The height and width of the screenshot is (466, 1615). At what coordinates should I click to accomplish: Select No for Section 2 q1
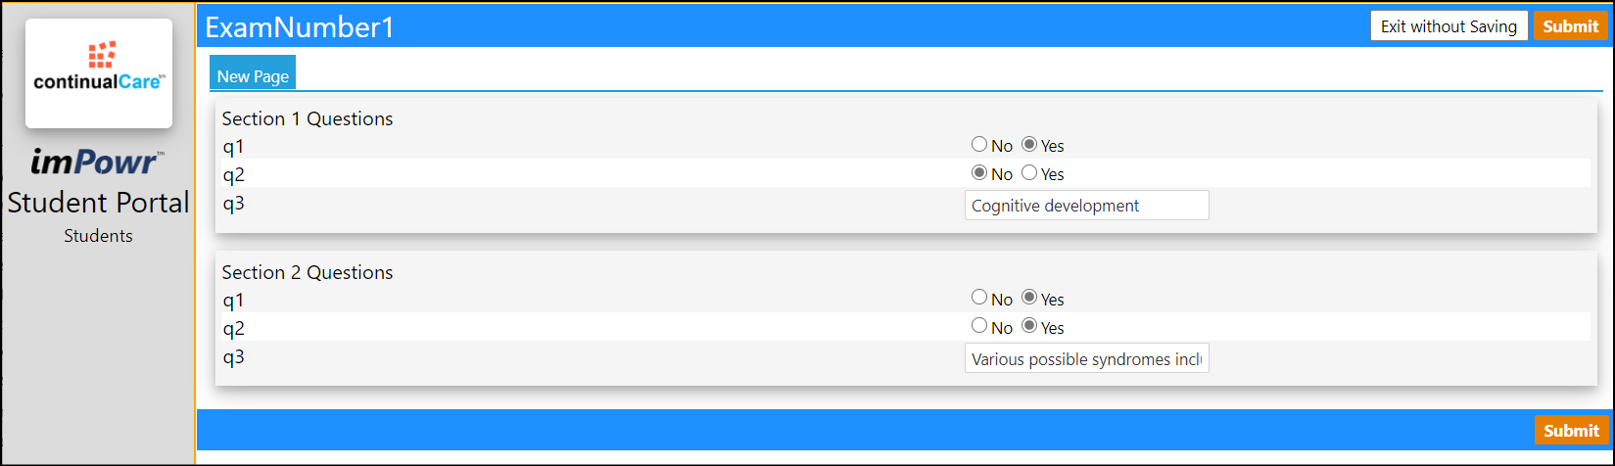[979, 298]
